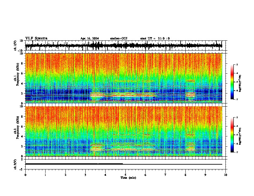254x196 pixels.
Task: Click the ch.2 spectrogram color bar
Action: point(232,135)
